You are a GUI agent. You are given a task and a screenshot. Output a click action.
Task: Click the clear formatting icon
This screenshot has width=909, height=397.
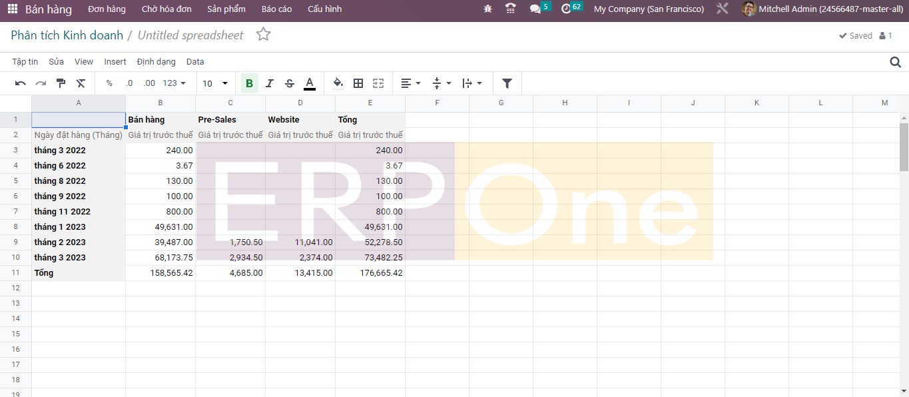pos(81,83)
